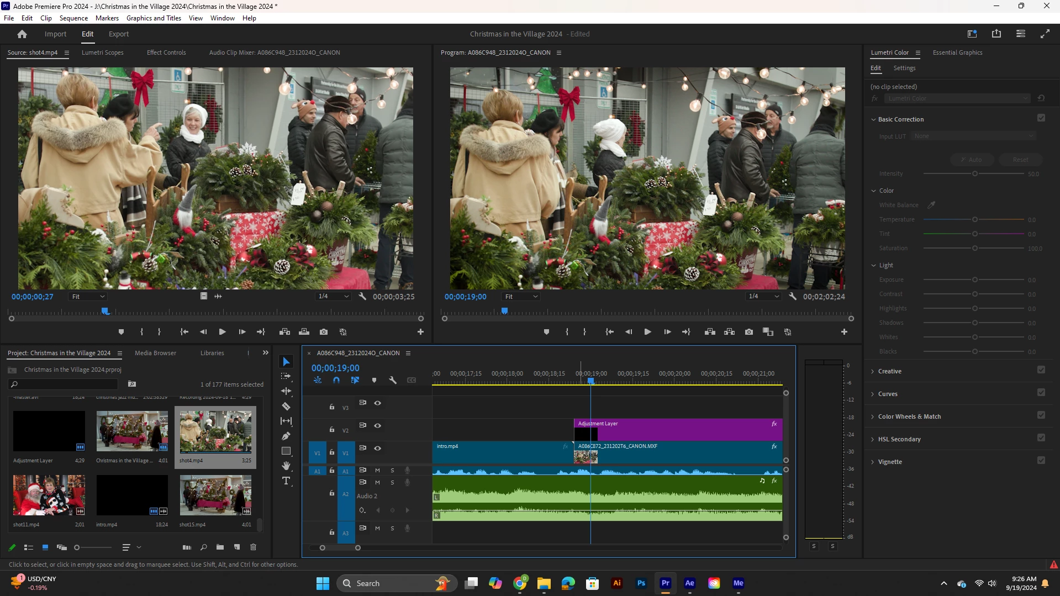Viewport: 1060px width, 596px height.
Task: Play the Program monitor
Action: 647,332
